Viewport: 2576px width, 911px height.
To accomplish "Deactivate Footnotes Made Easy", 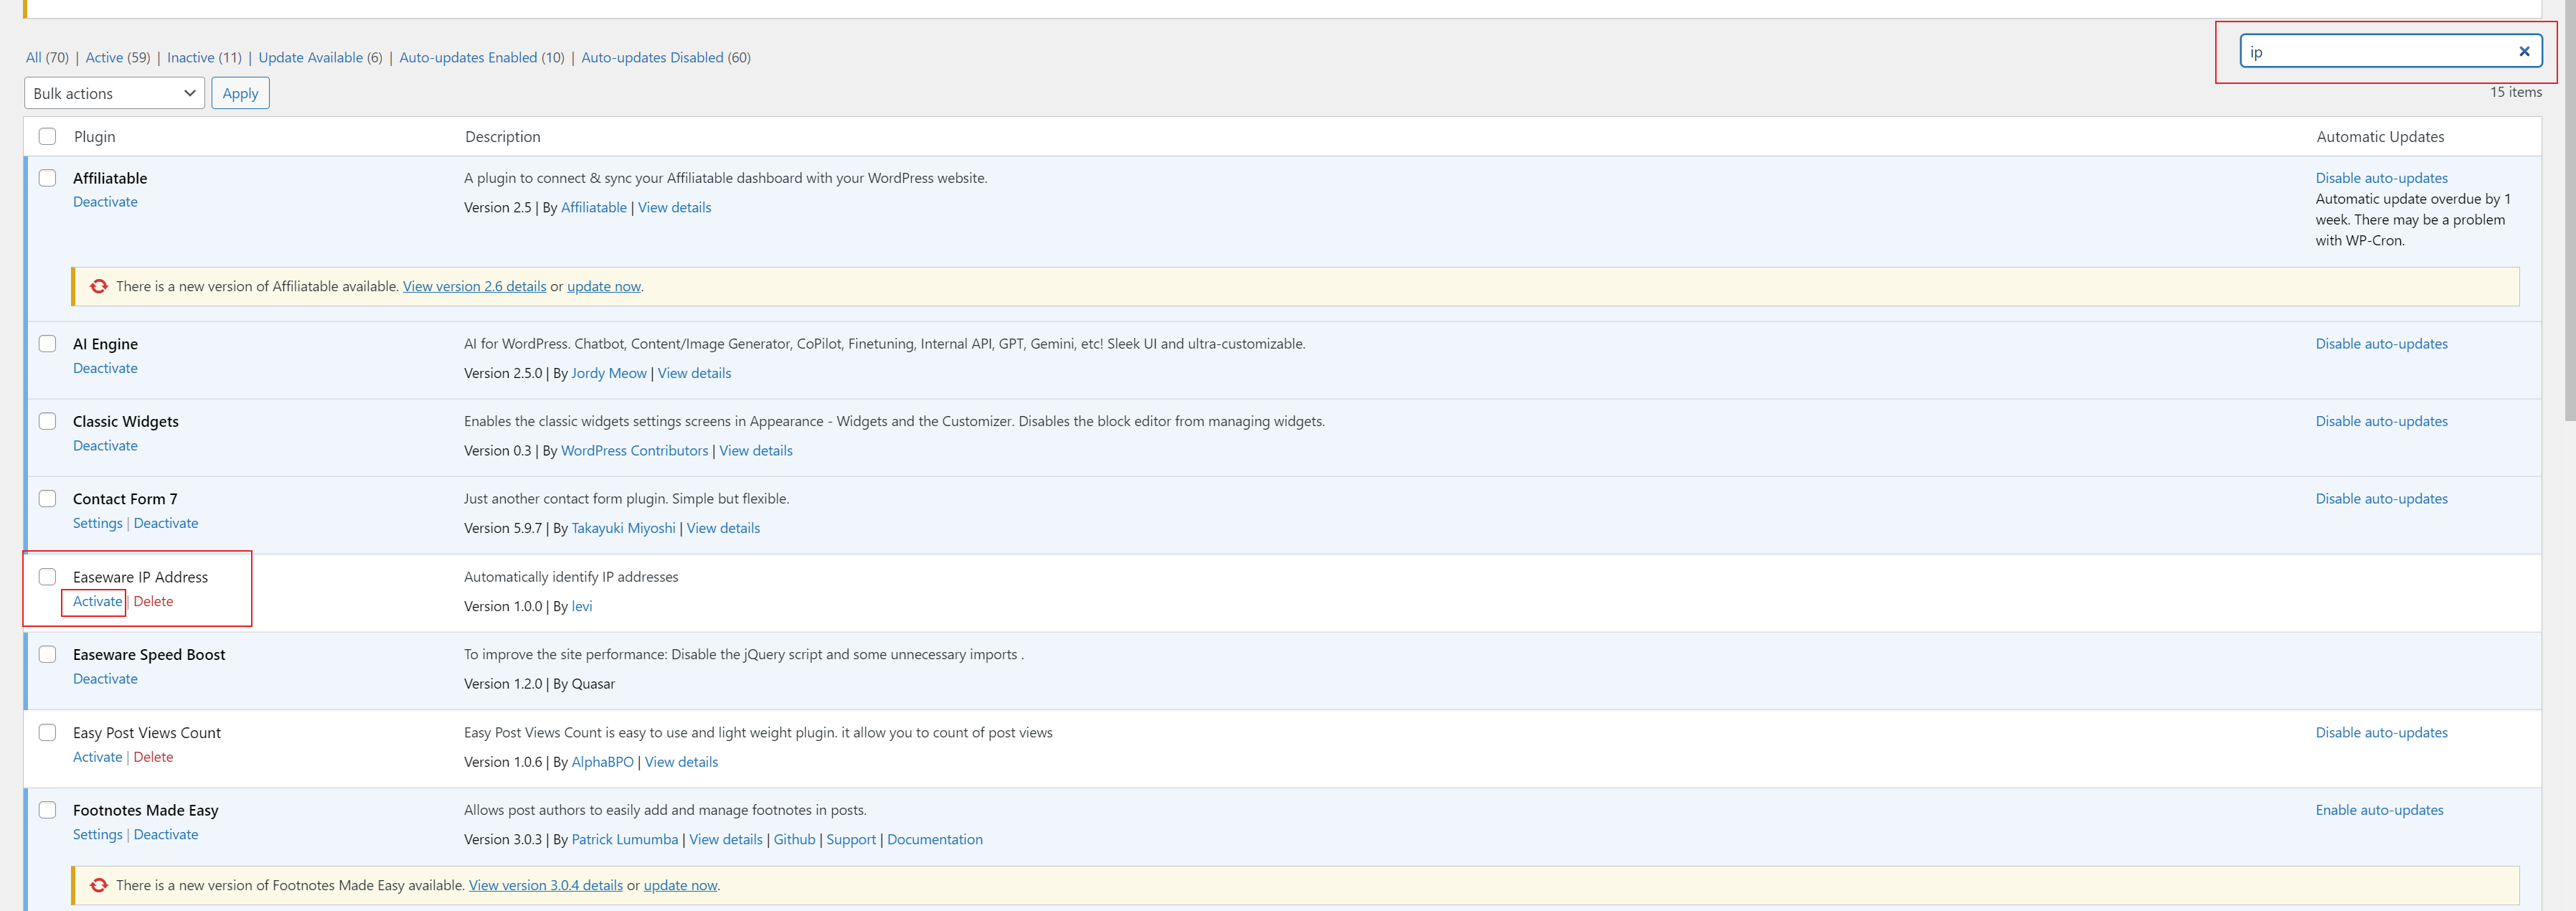I will 166,834.
